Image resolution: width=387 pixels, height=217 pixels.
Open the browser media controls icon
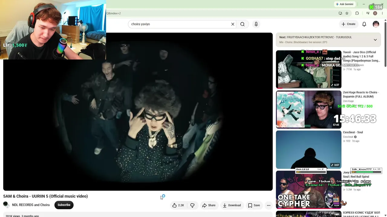[368, 13]
